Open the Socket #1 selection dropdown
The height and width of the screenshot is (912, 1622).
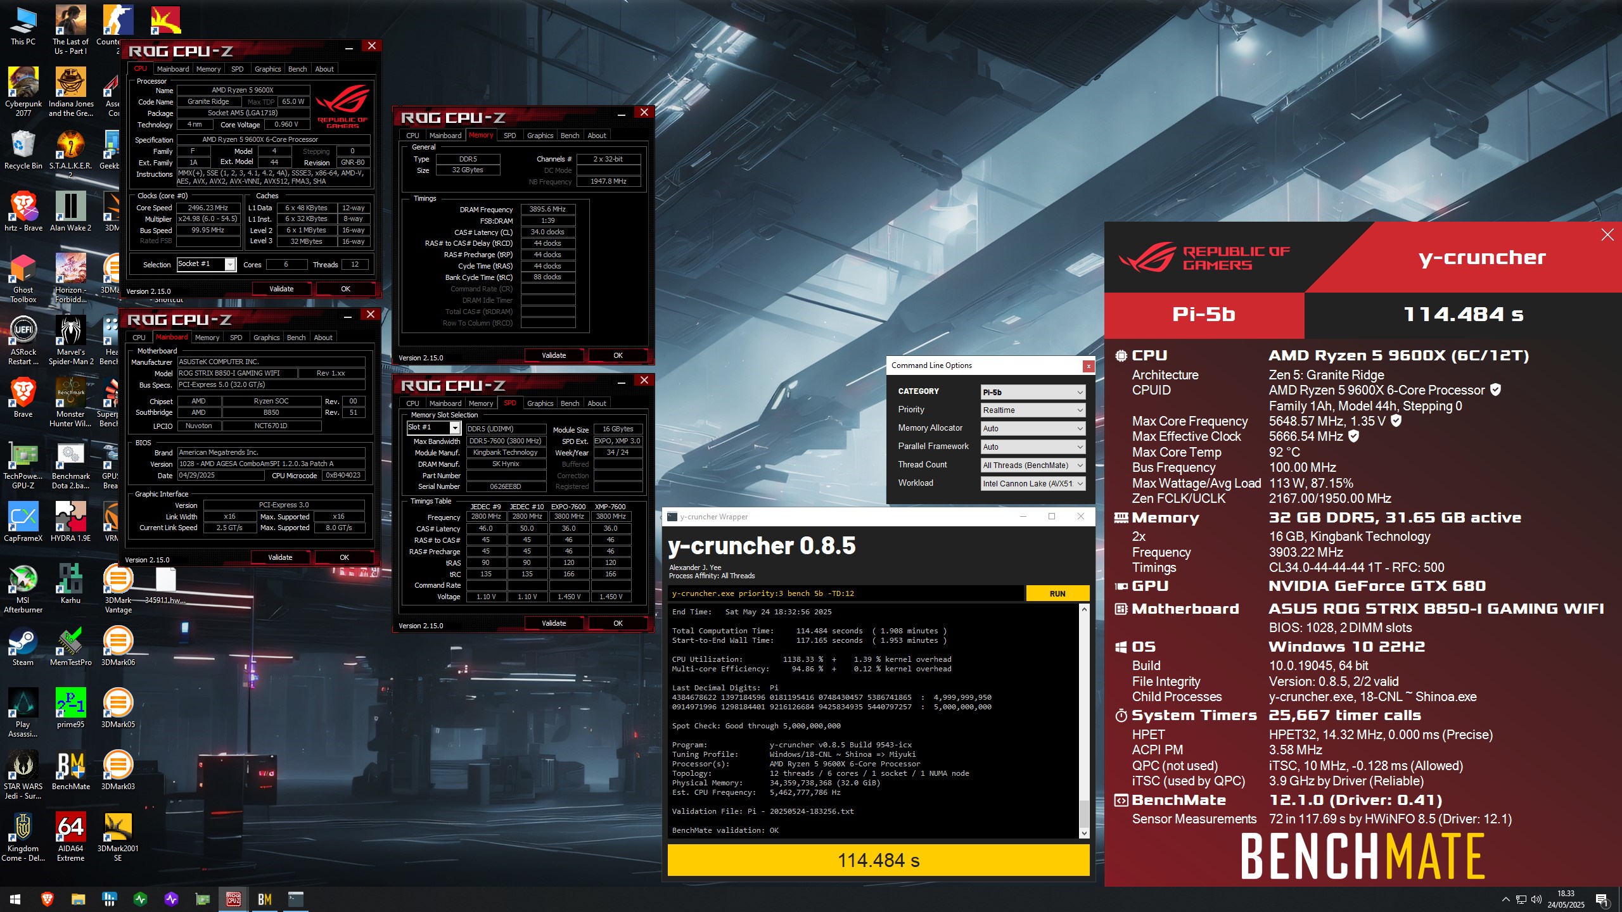(x=206, y=264)
